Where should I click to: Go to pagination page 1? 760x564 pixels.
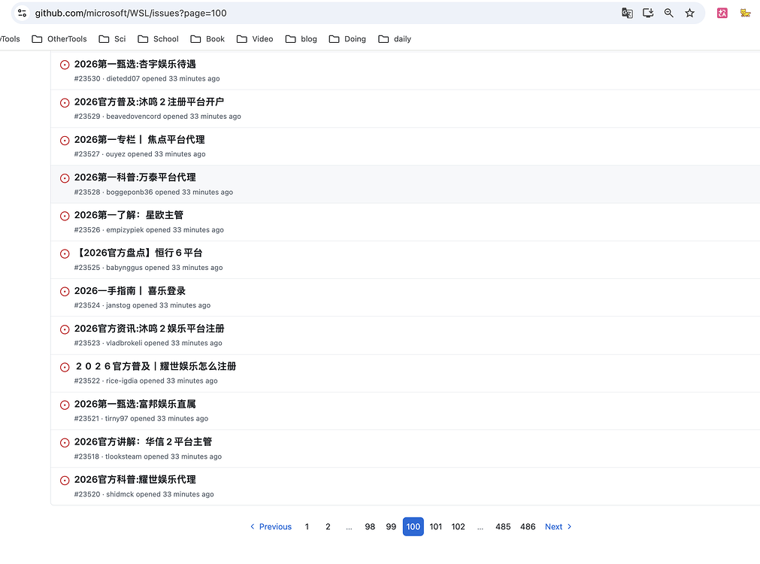tap(307, 526)
